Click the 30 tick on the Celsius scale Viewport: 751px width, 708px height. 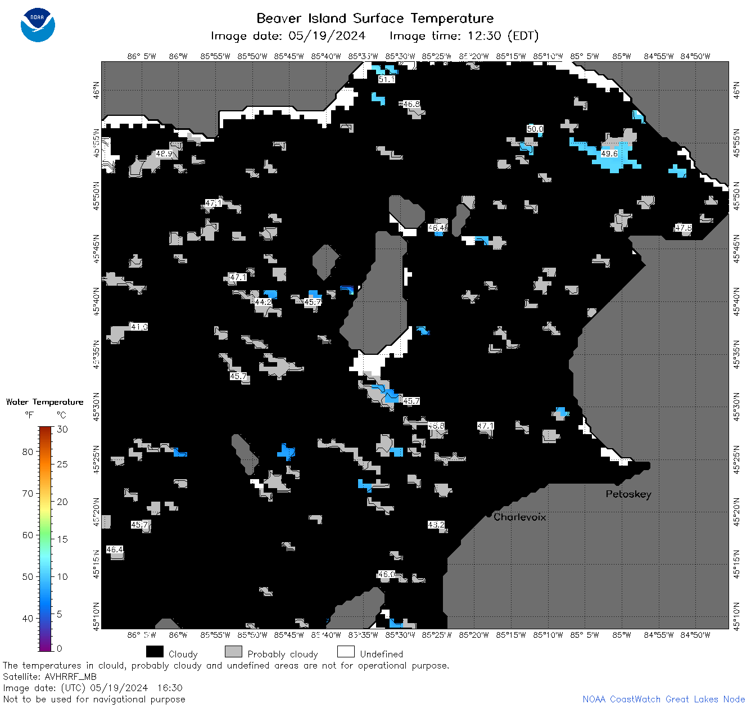(62, 429)
